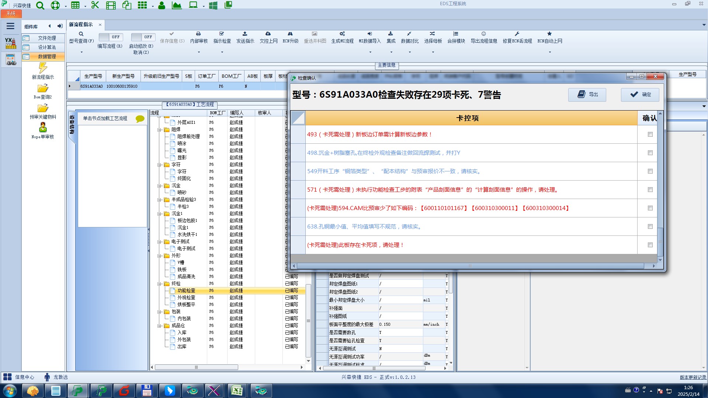Click the 文控上网 cloud icon

tap(268, 34)
